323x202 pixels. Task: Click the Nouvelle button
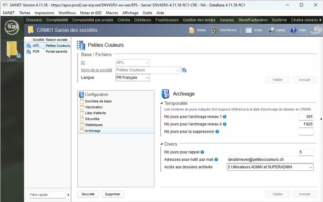pyautogui.click(x=88, y=194)
